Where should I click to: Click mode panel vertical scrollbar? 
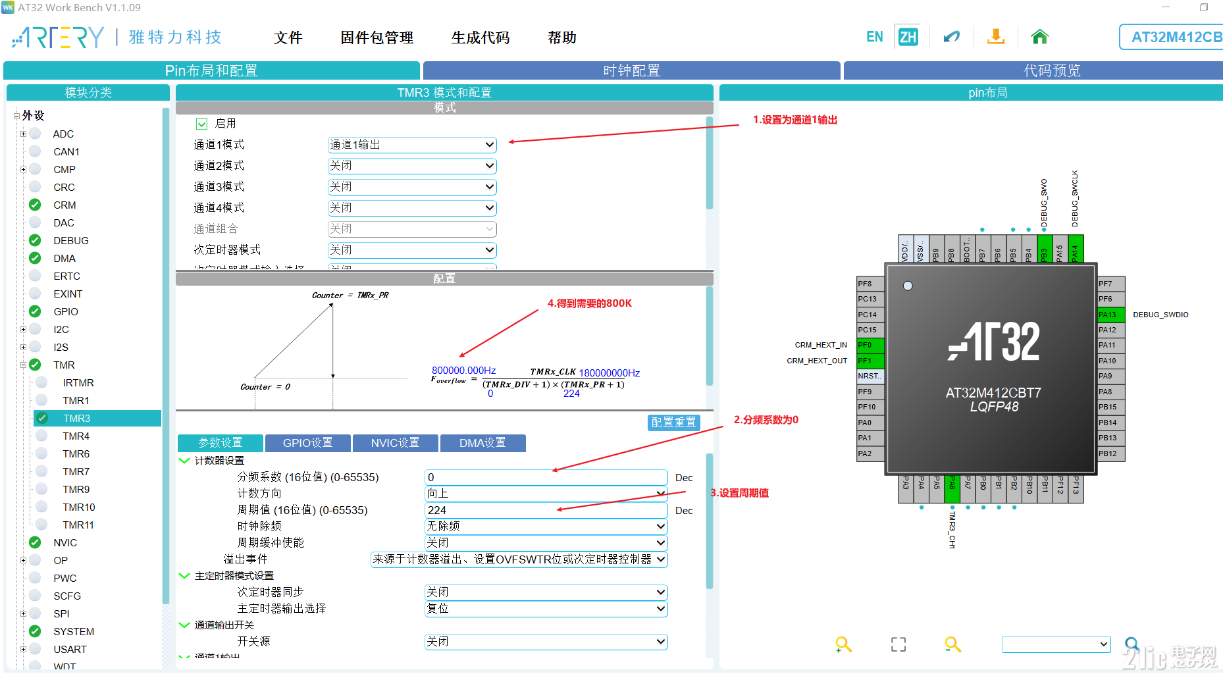click(x=710, y=163)
